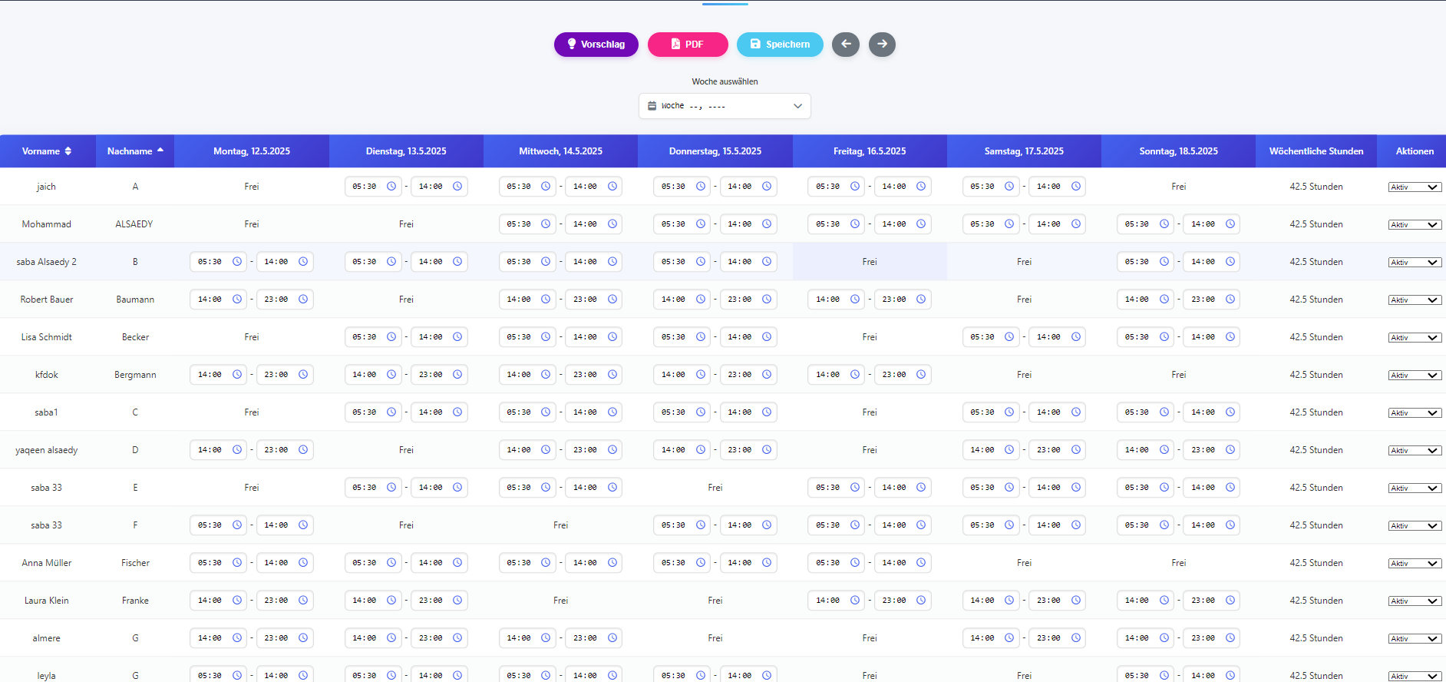Save the schedule with Speichern button
Image resolution: width=1446 pixels, height=682 pixels.
click(780, 45)
